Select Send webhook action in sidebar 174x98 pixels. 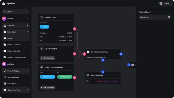(x=16, y=77)
